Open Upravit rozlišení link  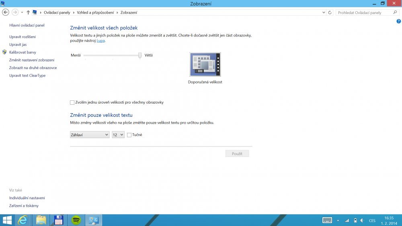23,37
